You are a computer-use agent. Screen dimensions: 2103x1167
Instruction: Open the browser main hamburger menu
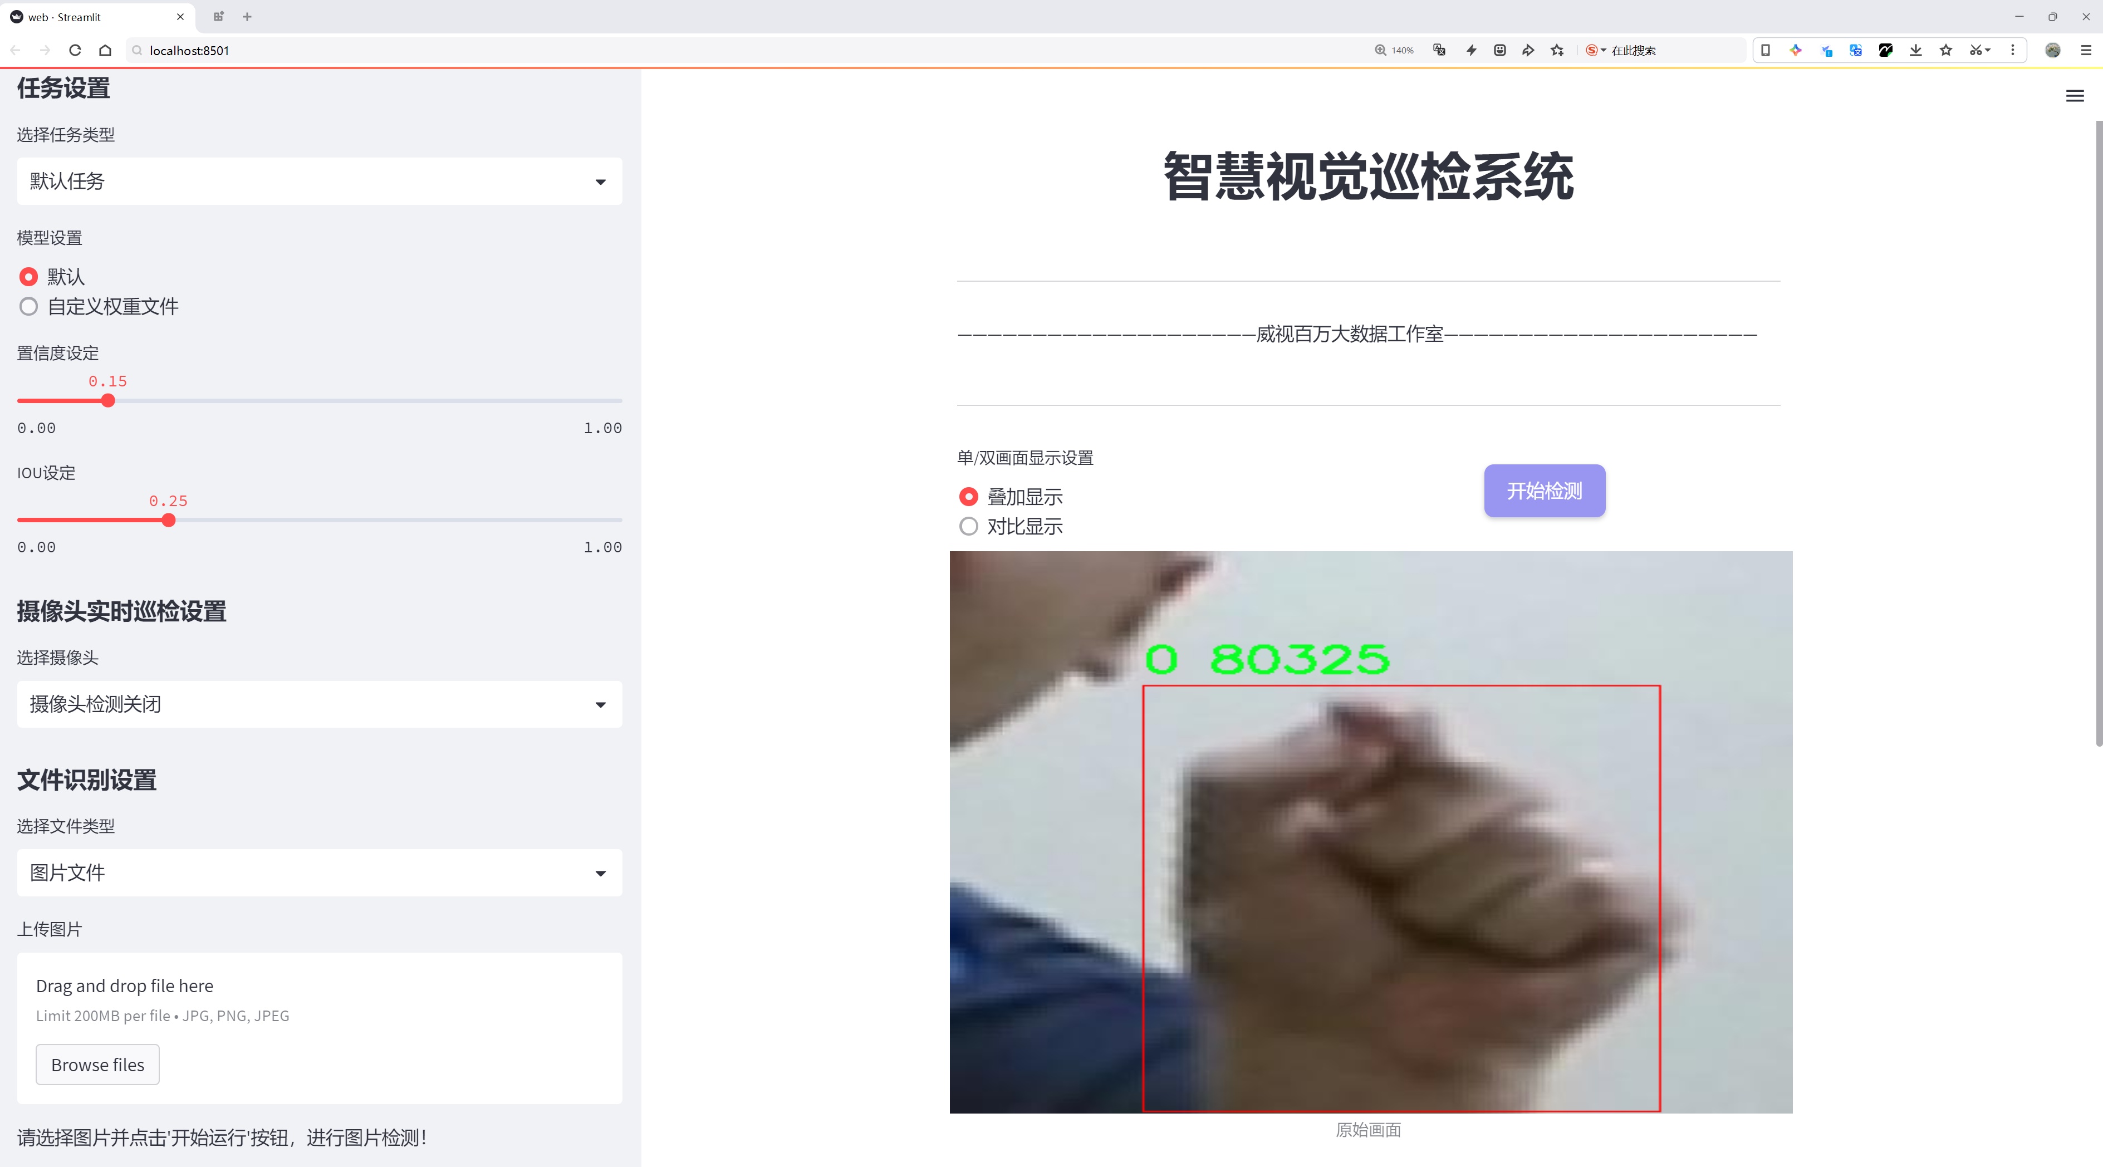[2086, 51]
